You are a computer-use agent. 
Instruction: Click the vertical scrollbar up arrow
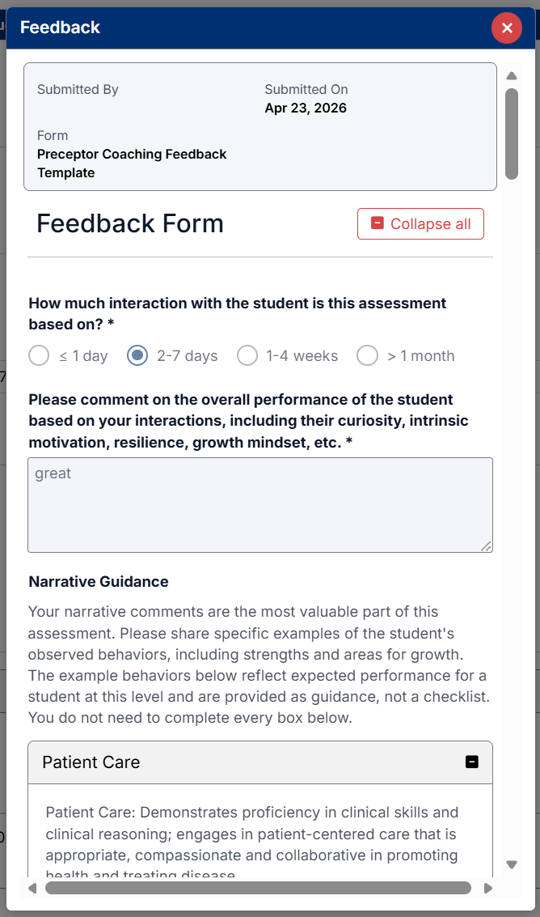coord(511,76)
